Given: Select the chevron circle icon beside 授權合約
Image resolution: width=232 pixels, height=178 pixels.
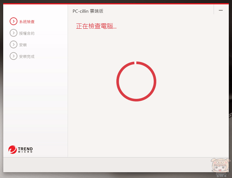Looking at the screenshot, I should click(x=13, y=33).
